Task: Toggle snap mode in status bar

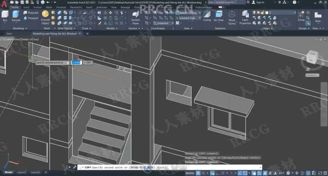Action: click(x=204, y=173)
